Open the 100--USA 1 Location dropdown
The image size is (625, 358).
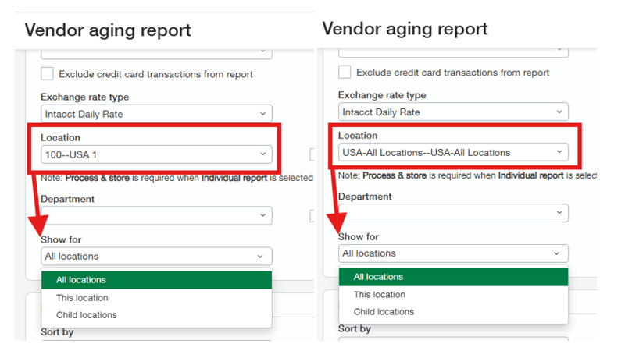(x=148, y=154)
